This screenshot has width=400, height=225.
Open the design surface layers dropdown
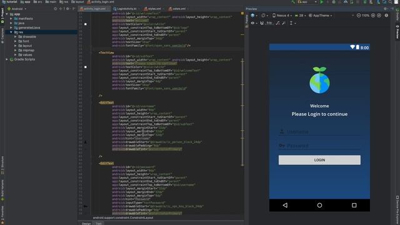pyautogui.click(x=254, y=16)
